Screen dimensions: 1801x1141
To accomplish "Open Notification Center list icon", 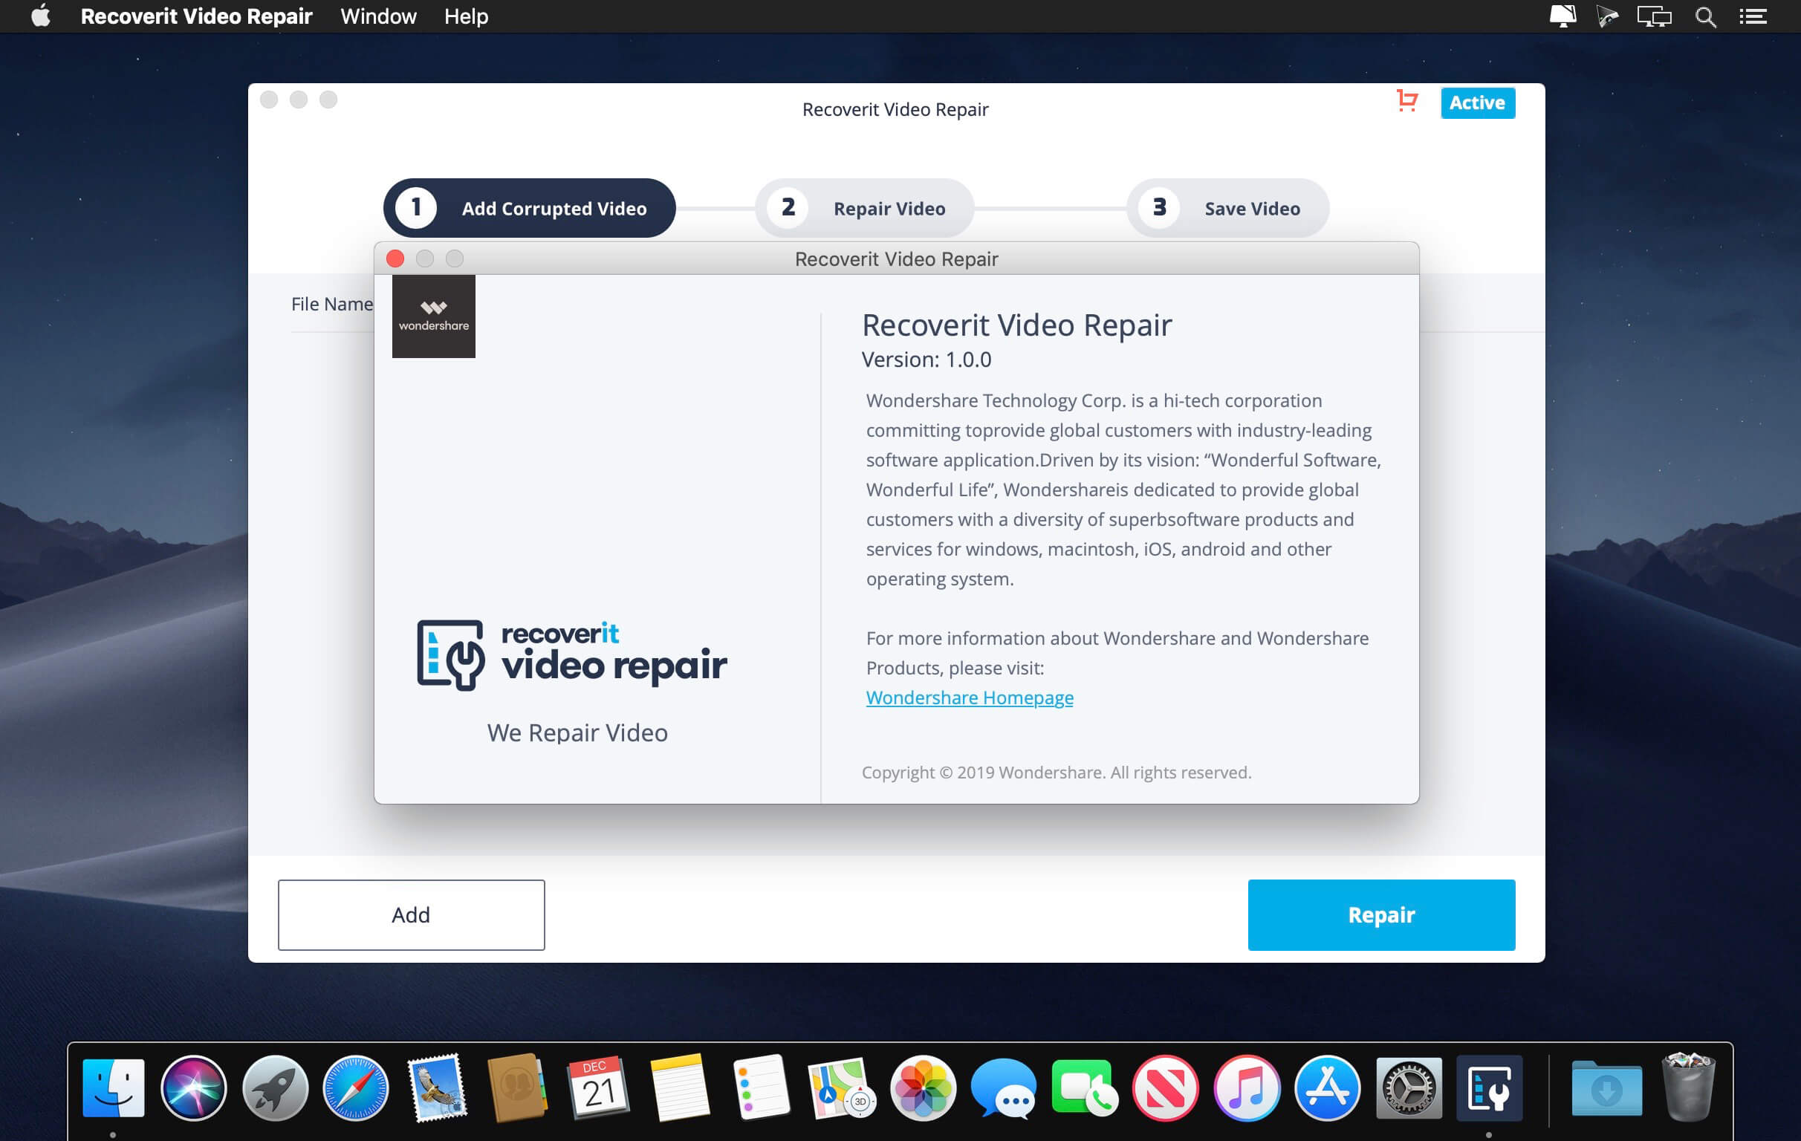I will pyautogui.click(x=1753, y=16).
